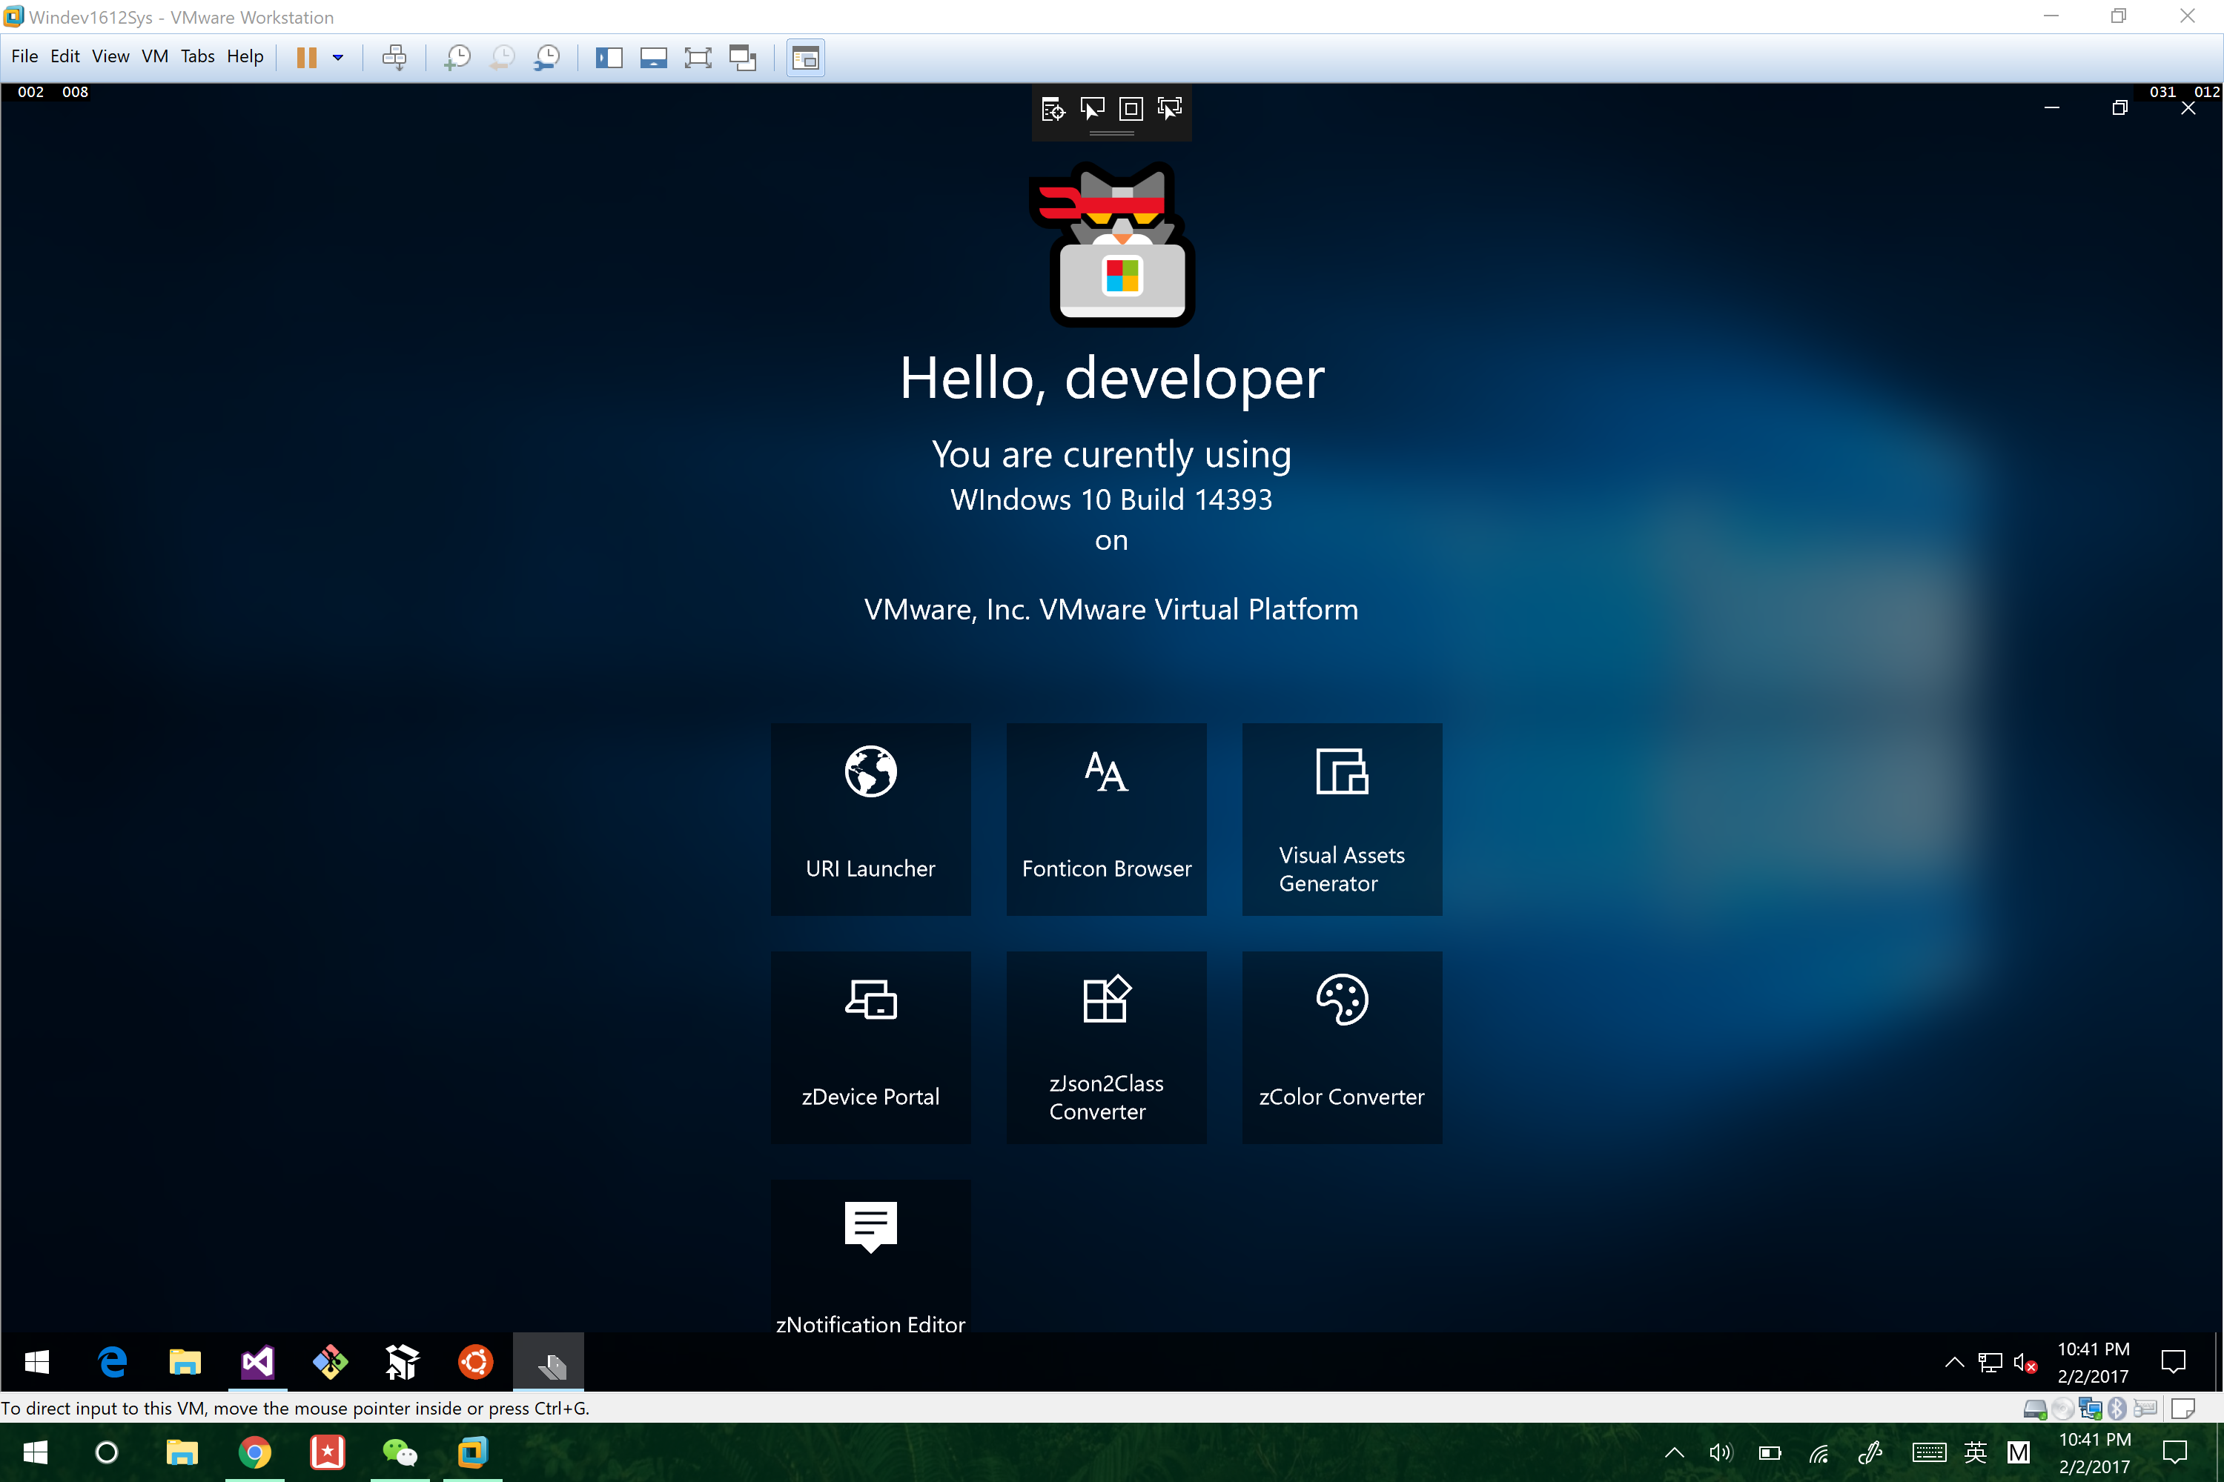2224x1482 pixels.
Task: Open the zDevice Portal tile
Action: click(x=870, y=1047)
